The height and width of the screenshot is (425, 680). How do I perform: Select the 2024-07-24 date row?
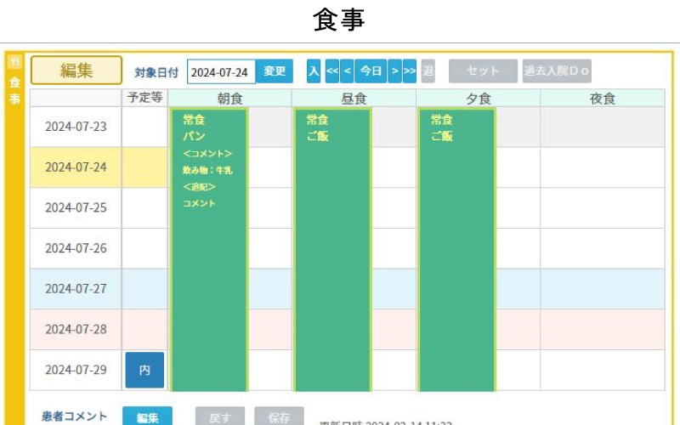coord(76,167)
